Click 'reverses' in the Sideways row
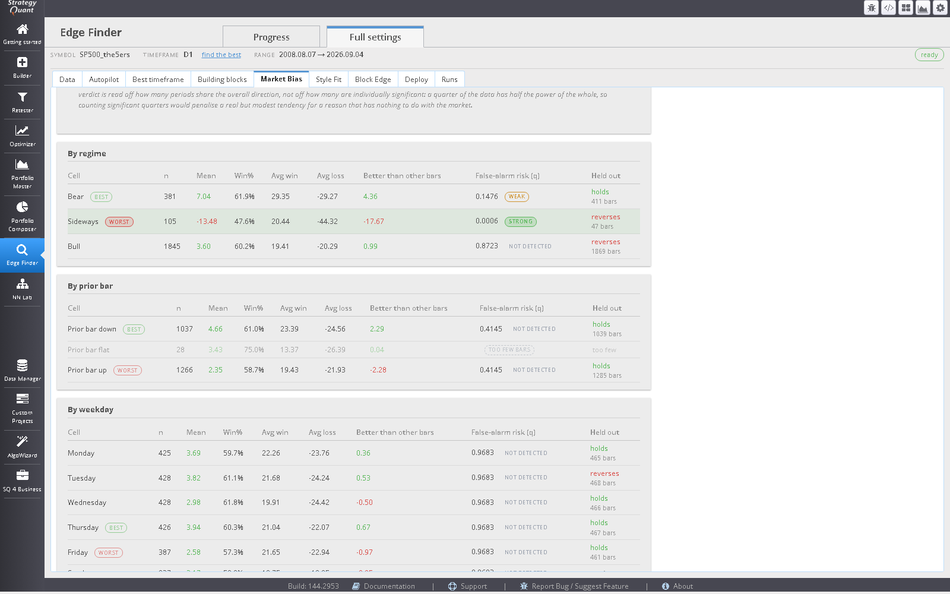This screenshot has width=950, height=594. point(606,217)
